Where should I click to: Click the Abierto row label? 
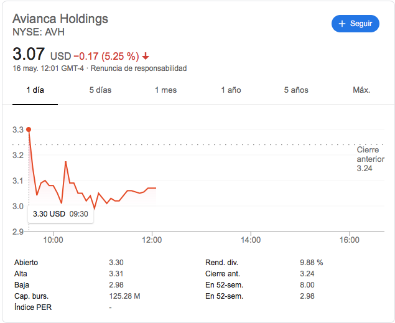tap(26, 263)
